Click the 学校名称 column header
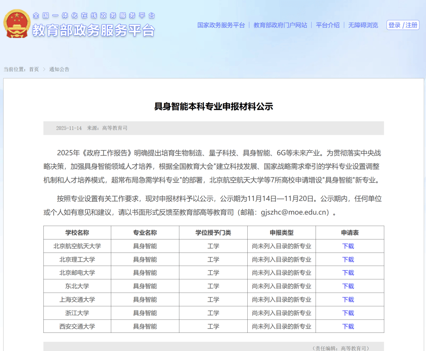 [77, 233]
